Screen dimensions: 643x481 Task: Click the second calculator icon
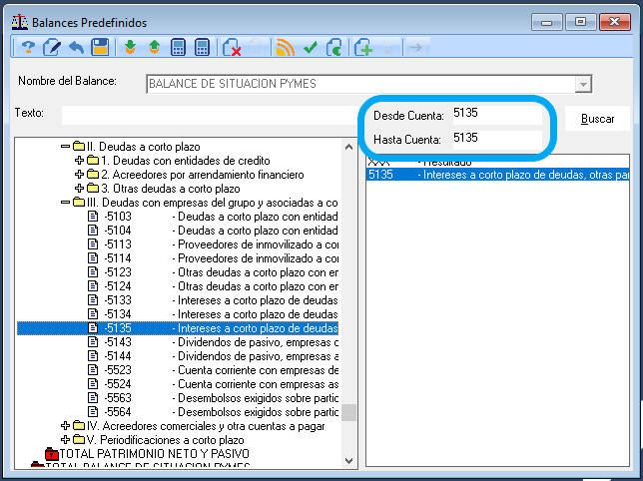[202, 47]
